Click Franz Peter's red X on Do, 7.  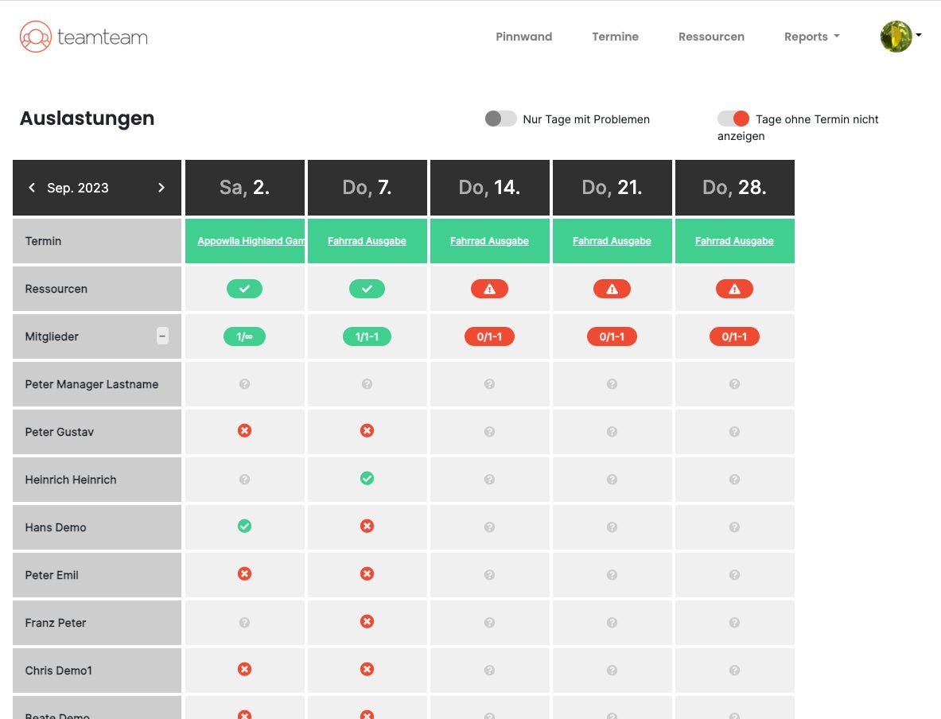pyautogui.click(x=367, y=622)
